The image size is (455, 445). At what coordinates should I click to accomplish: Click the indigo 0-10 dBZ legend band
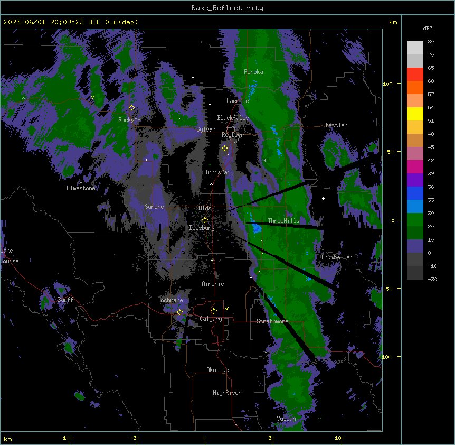(x=415, y=246)
